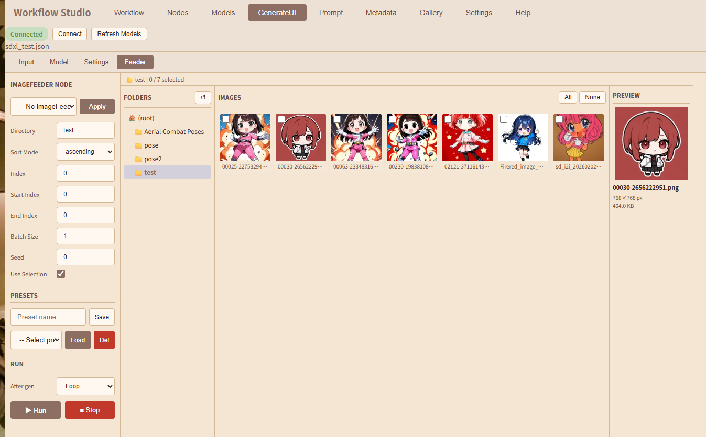Viewport: 706px width, 437px height.
Task: Open the top Settings menu tab
Action: point(479,13)
